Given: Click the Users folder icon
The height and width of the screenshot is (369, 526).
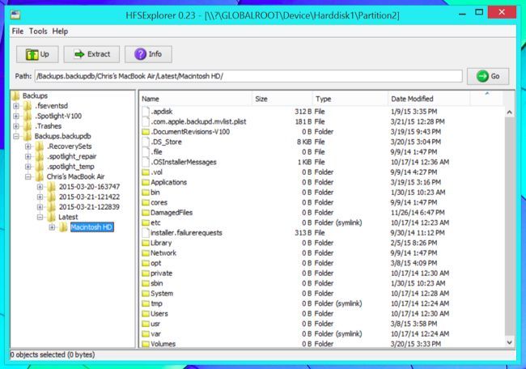Looking at the screenshot, I should (145, 314).
